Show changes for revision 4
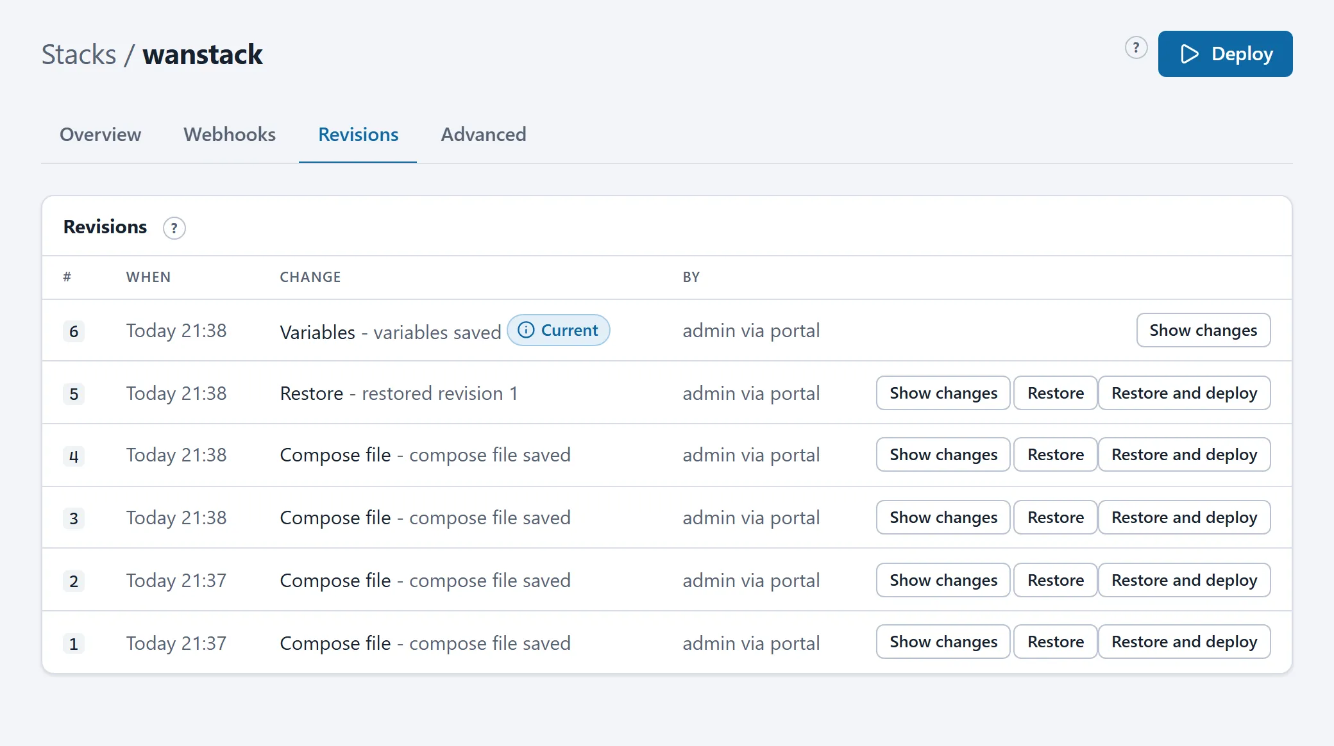Image resolution: width=1334 pixels, height=746 pixels. (943, 454)
